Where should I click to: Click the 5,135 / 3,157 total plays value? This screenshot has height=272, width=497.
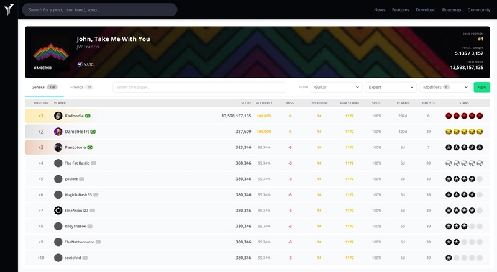pyautogui.click(x=469, y=53)
